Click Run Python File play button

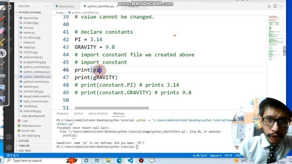(x=269, y=6)
